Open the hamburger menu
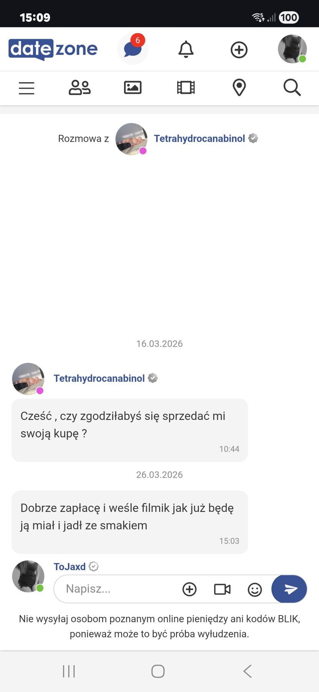This screenshot has height=692, width=319. coord(26,88)
